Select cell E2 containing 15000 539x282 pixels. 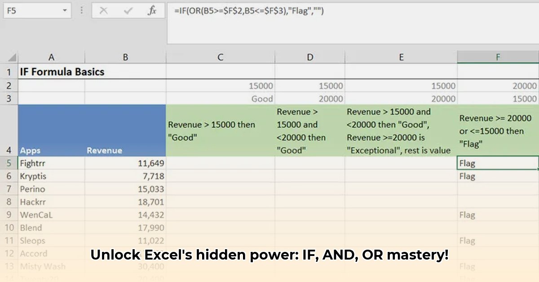(x=401, y=86)
